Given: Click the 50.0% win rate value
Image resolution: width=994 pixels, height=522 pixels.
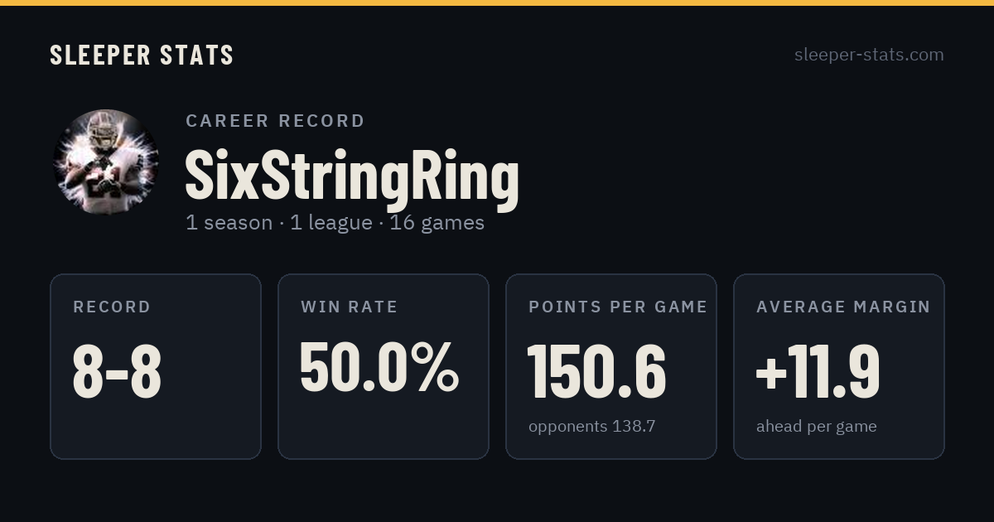Looking at the screenshot, I should (x=379, y=367).
